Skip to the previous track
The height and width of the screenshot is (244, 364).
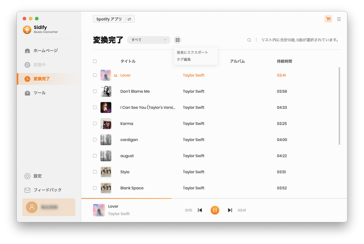pyautogui.click(x=200, y=210)
